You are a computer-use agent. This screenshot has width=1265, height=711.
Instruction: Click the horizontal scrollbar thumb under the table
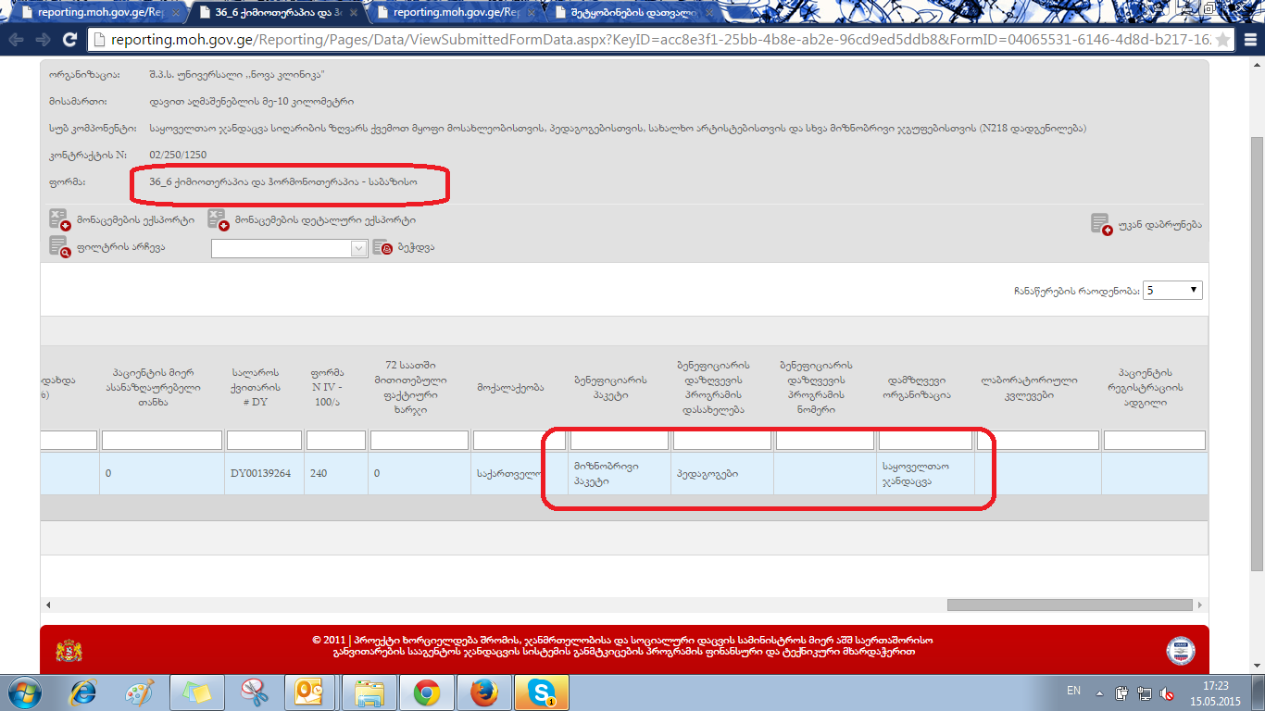pos(1070,605)
